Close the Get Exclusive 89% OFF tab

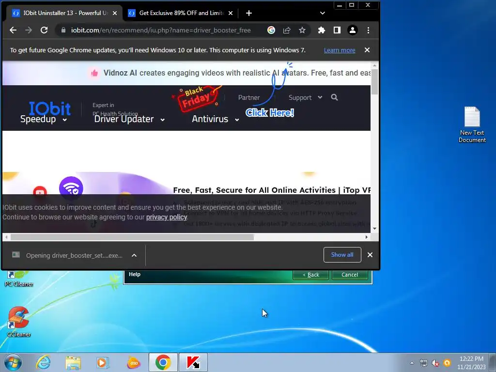231,13
